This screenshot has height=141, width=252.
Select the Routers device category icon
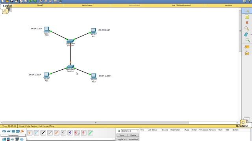4,131
